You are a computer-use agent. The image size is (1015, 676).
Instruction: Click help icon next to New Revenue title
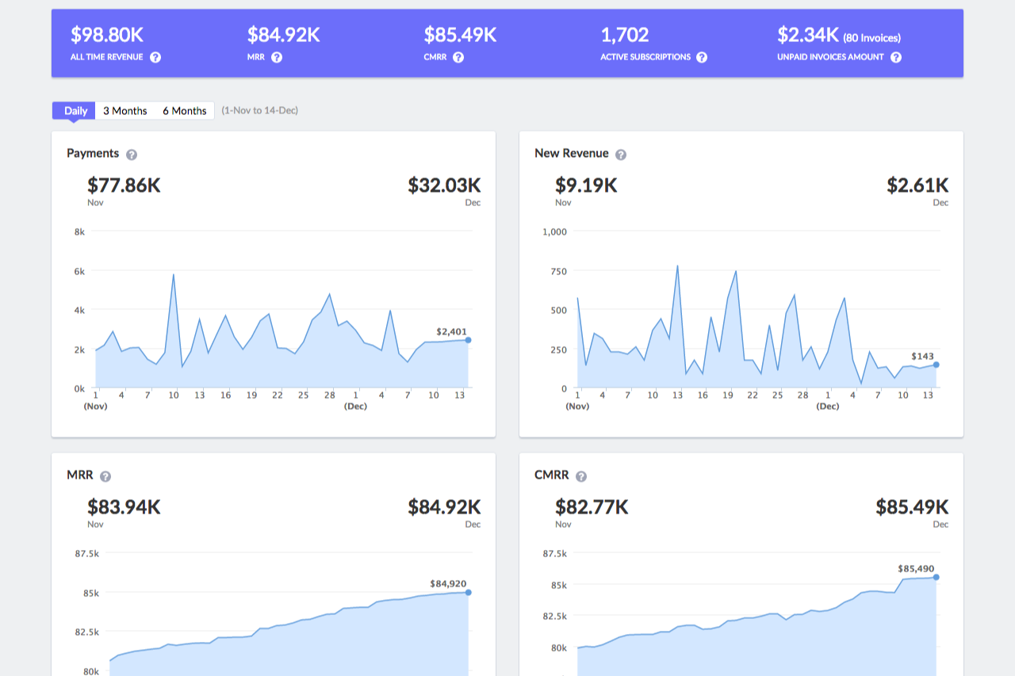pos(621,155)
